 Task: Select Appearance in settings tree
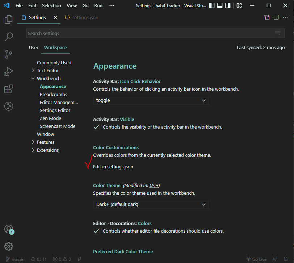pyautogui.click(x=53, y=87)
